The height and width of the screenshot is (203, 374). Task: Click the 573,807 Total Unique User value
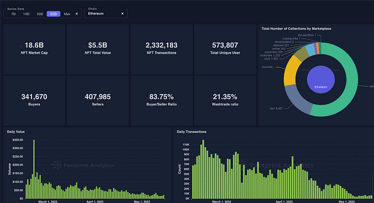[x=225, y=45]
